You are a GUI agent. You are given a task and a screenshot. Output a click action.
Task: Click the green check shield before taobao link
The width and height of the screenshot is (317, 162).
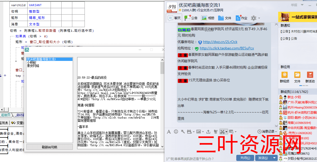[197, 48]
